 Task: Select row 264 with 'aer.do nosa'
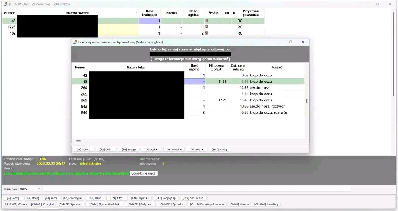point(188,87)
